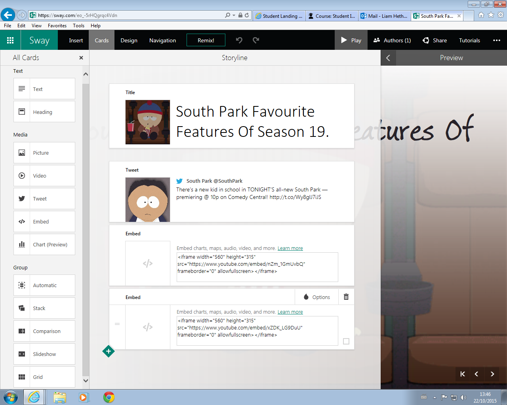Screen dimensions: 507x405
Task: Add a Video card
Action: pos(44,176)
